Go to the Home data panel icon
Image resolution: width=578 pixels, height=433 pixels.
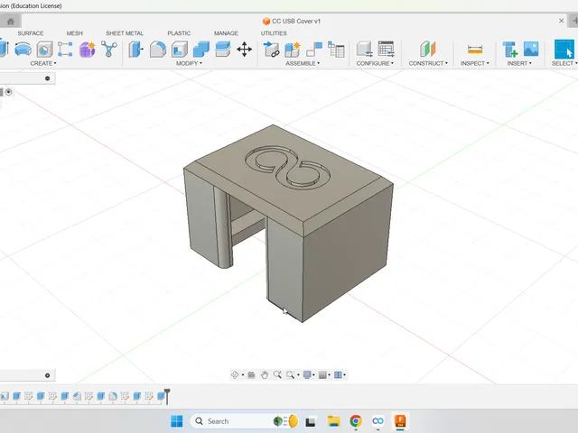(x=11, y=22)
